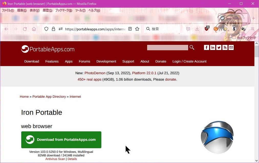Viewport: 259px width, 163px height.
Task: Open the Internet breadcrumb category
Action: point(75,97)
